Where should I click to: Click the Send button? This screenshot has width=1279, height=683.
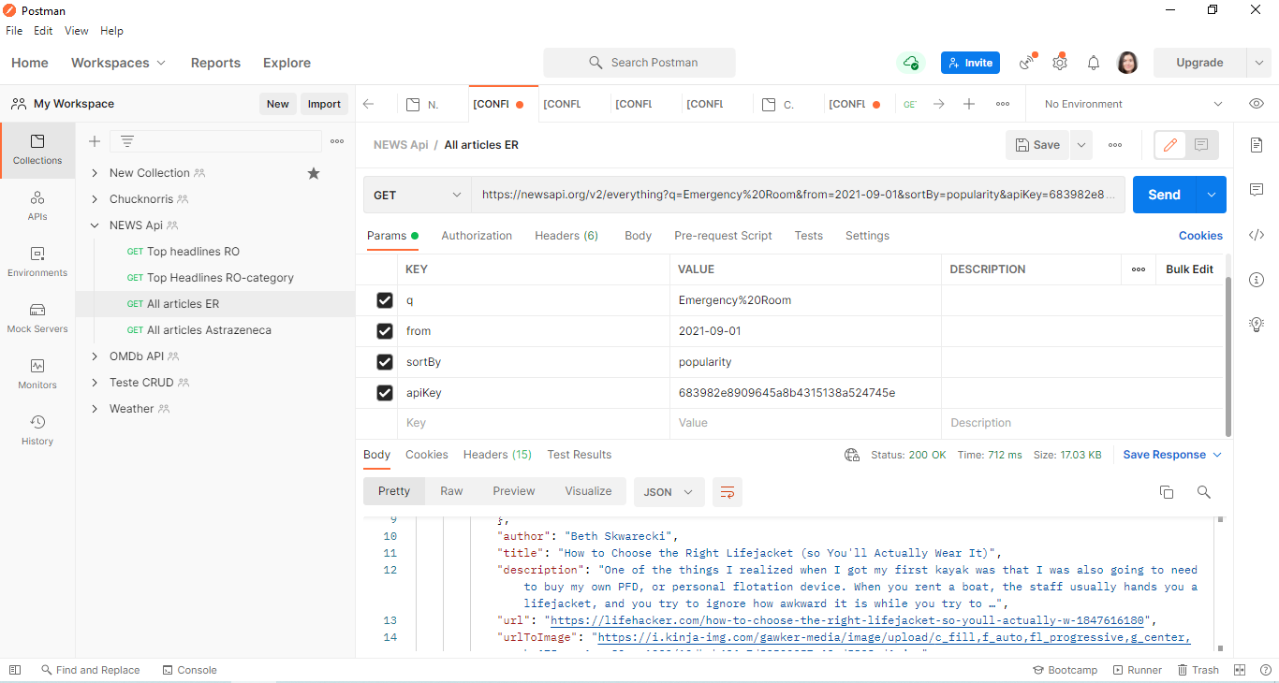(x=1165, y=195)
